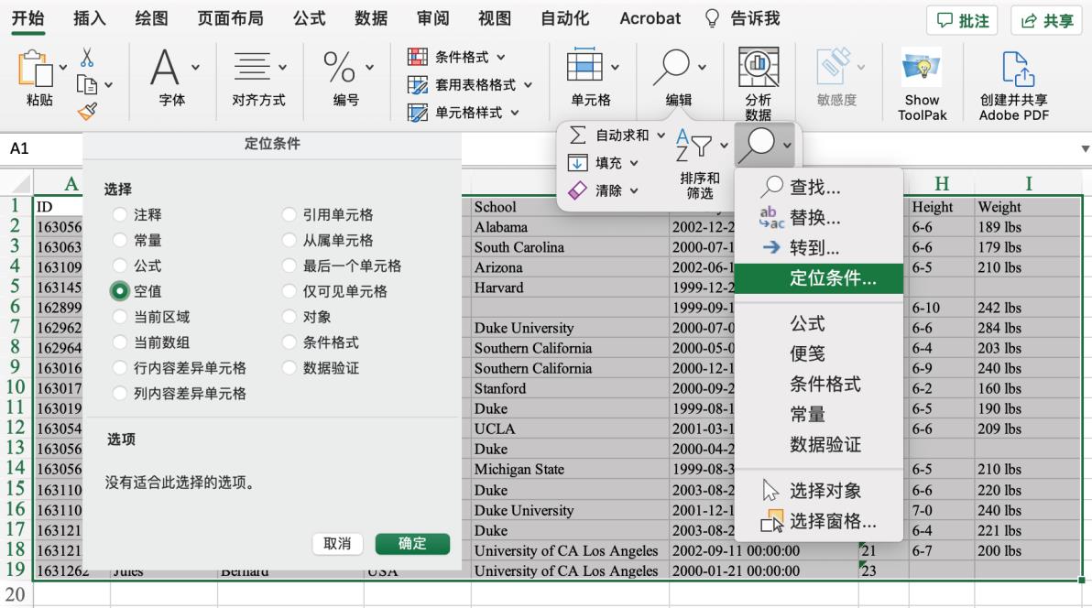The image size is (1092, 608).
Task: Open the 分析数据 analyze data tool
Action: 758,68
